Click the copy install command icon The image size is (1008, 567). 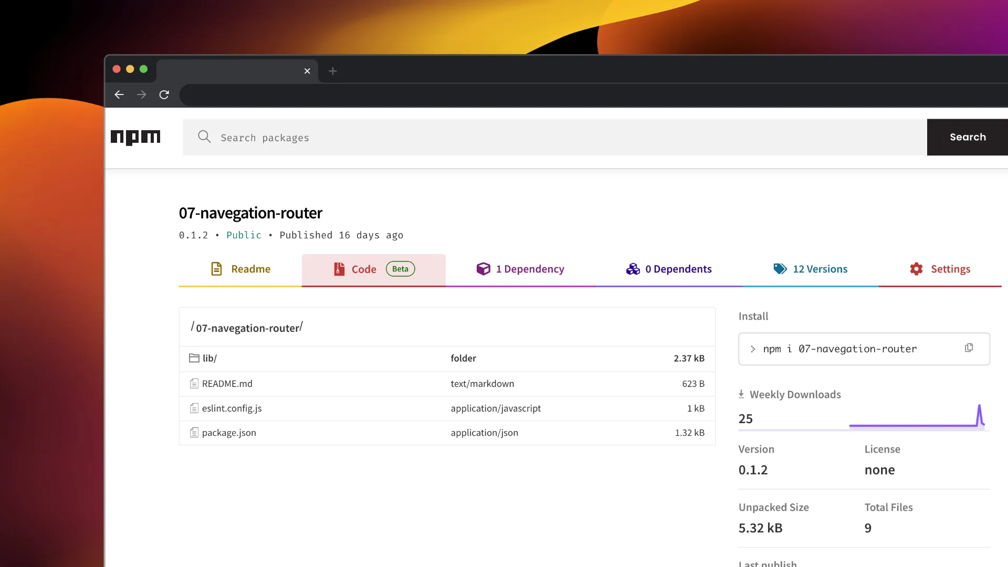[x=969, y=348]
